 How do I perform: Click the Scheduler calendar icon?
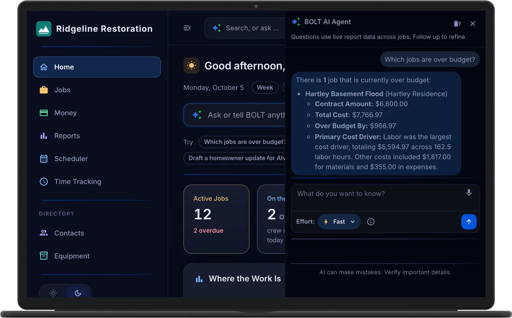44,159
